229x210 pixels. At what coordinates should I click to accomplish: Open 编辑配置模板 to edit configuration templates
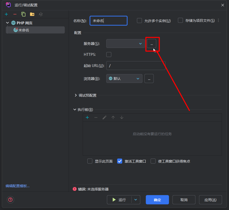(x=17, y=186)
